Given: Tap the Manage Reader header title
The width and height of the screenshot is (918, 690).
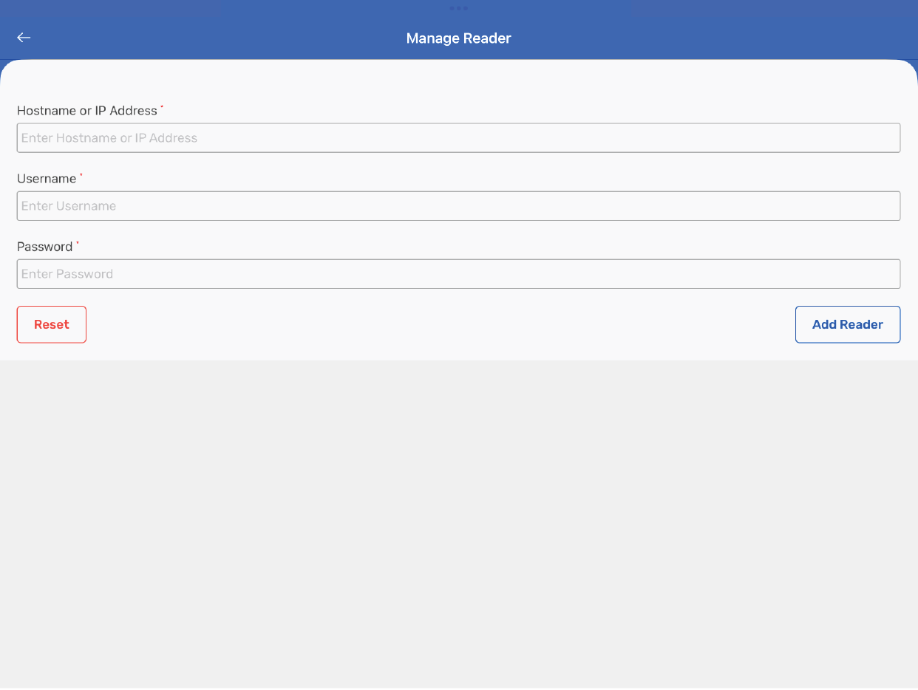Looking at the screenshot, I should click(x=458, y=38).
